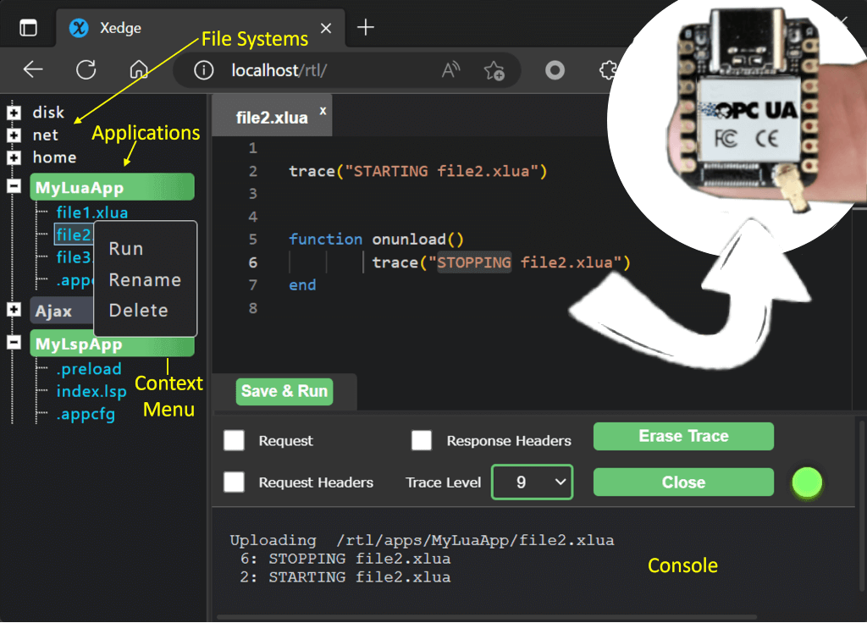Viewport: 867px width, 623px height.
Task: Expand the disk file system node
Action: (x=14, y=112)
